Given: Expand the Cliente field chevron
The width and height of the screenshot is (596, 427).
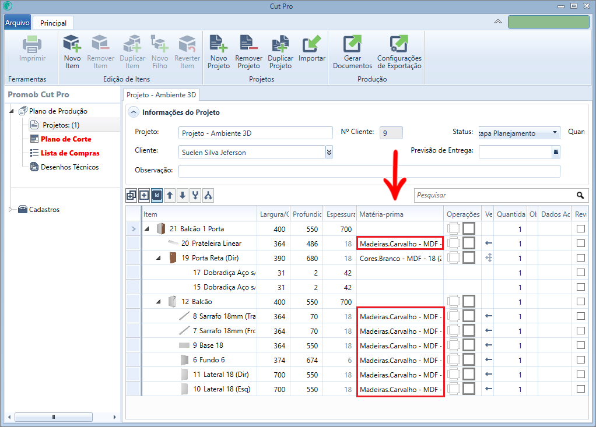Looking at the screenshot, I should [329, 152].
